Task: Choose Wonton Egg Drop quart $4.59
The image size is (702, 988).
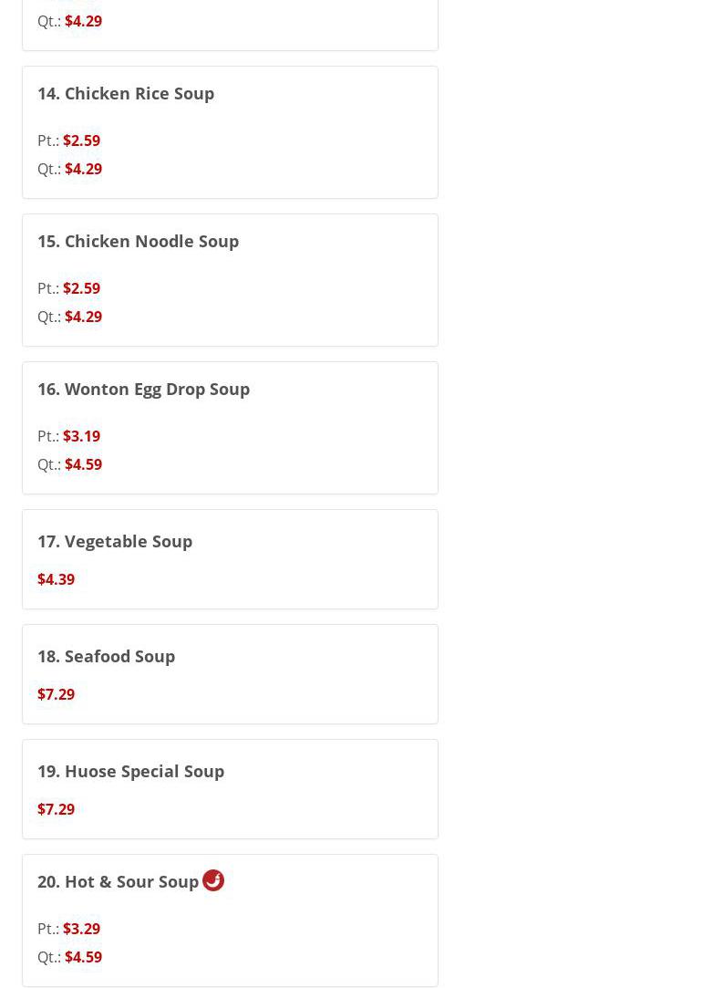Action: pyautogui.click(x=83, y=464)
